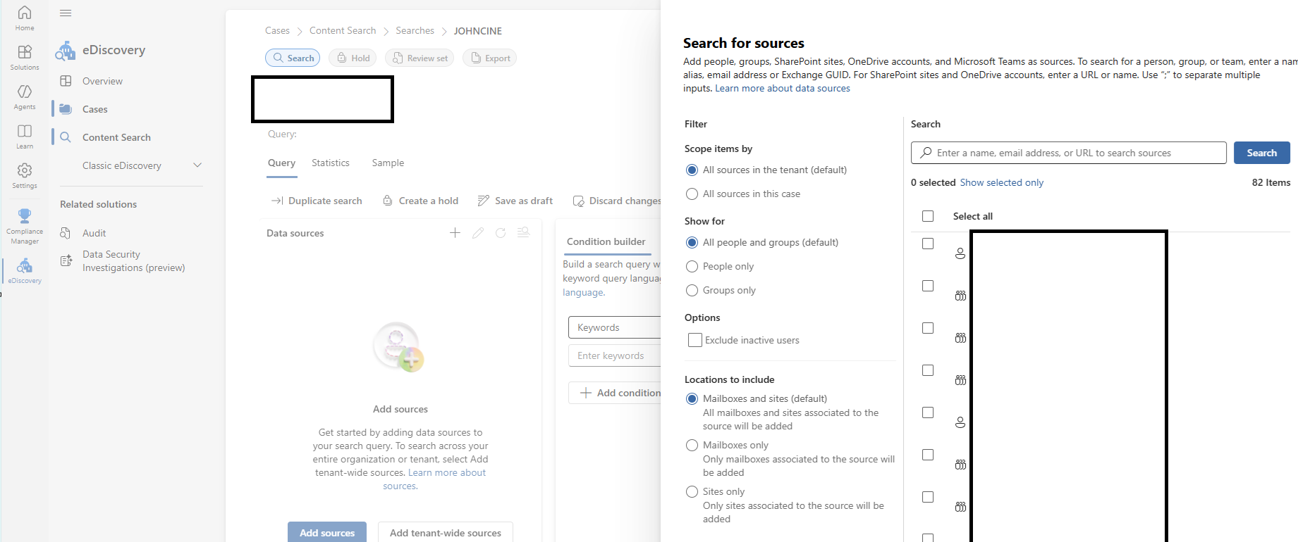Add a data source with plus icon
Viewport: 1298px width, 542px height.
point(455,233)
